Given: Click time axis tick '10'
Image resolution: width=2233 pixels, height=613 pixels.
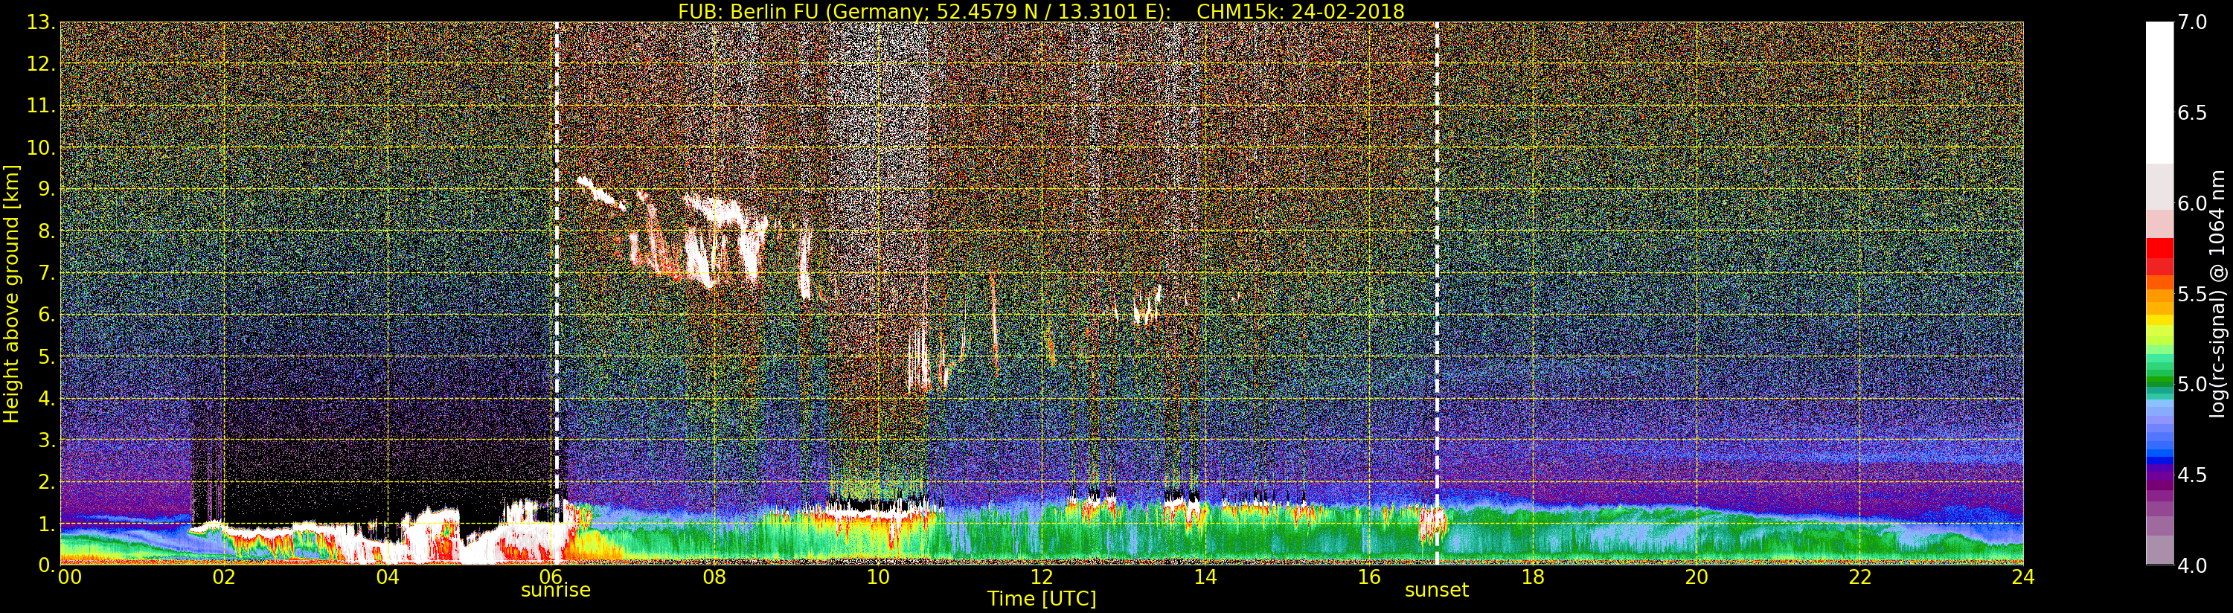Looking at the screenshot, I should click(x=878, y=577).
